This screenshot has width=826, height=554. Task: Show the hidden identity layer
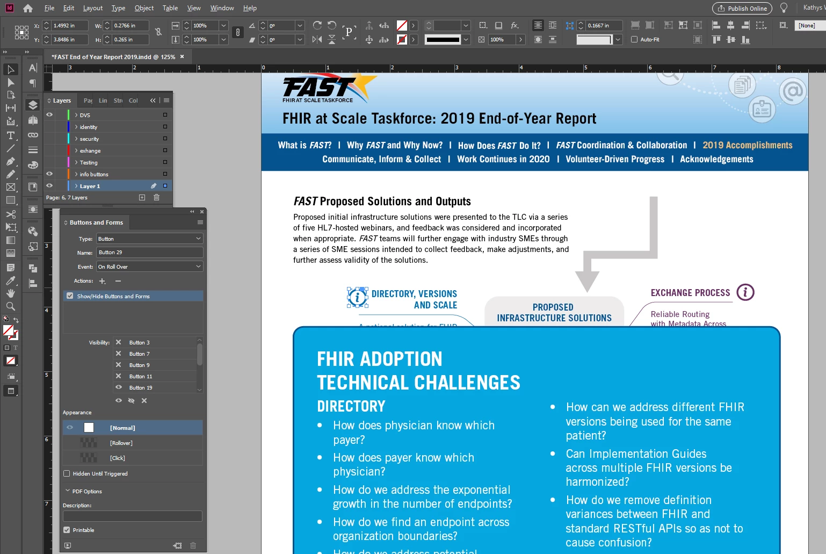(49, 127)
